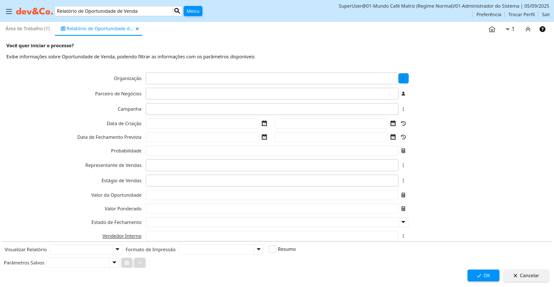Click the search magnifier icon

[177, 11]
